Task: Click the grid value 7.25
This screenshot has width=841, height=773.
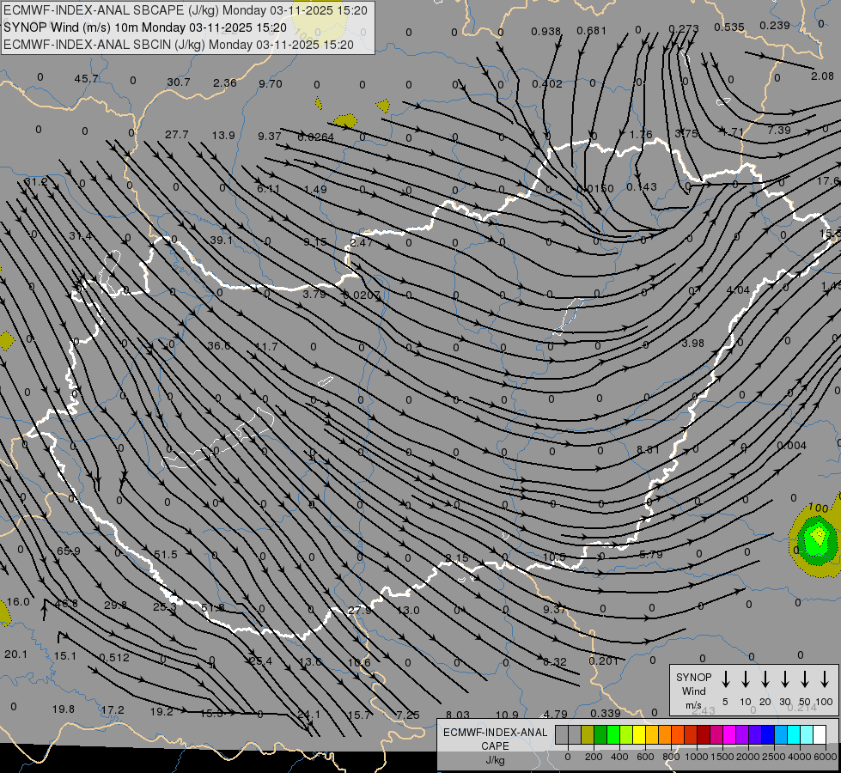Action: click(x=408, y=715)
